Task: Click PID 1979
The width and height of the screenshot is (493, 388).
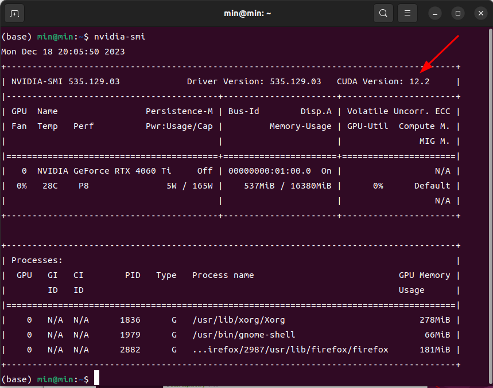Action: [x=130, y=335]
